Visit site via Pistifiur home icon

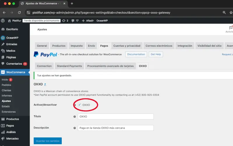9,20
